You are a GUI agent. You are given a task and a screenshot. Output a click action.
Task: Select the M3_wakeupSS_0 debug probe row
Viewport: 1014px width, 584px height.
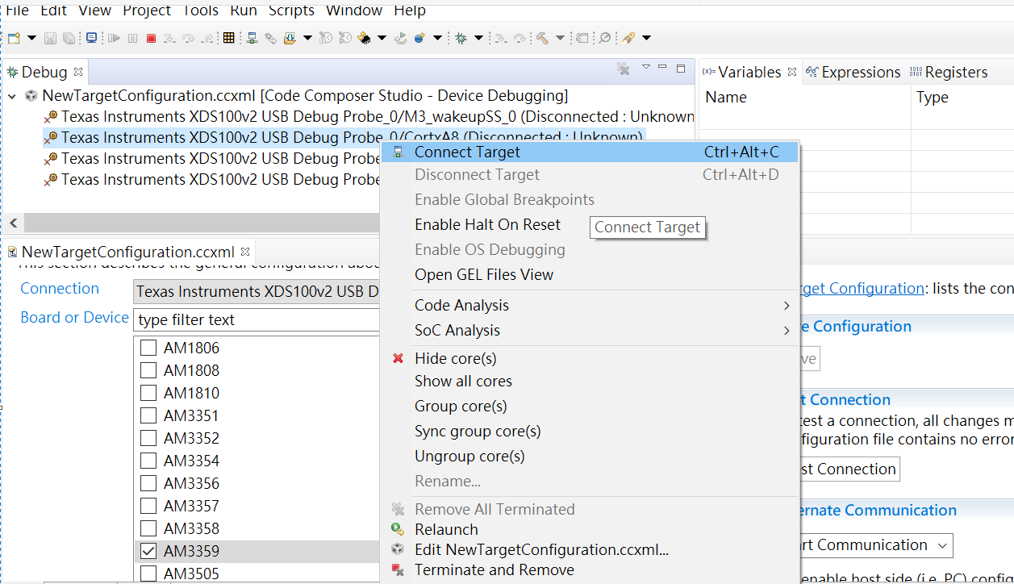click(x=369, y=116)
